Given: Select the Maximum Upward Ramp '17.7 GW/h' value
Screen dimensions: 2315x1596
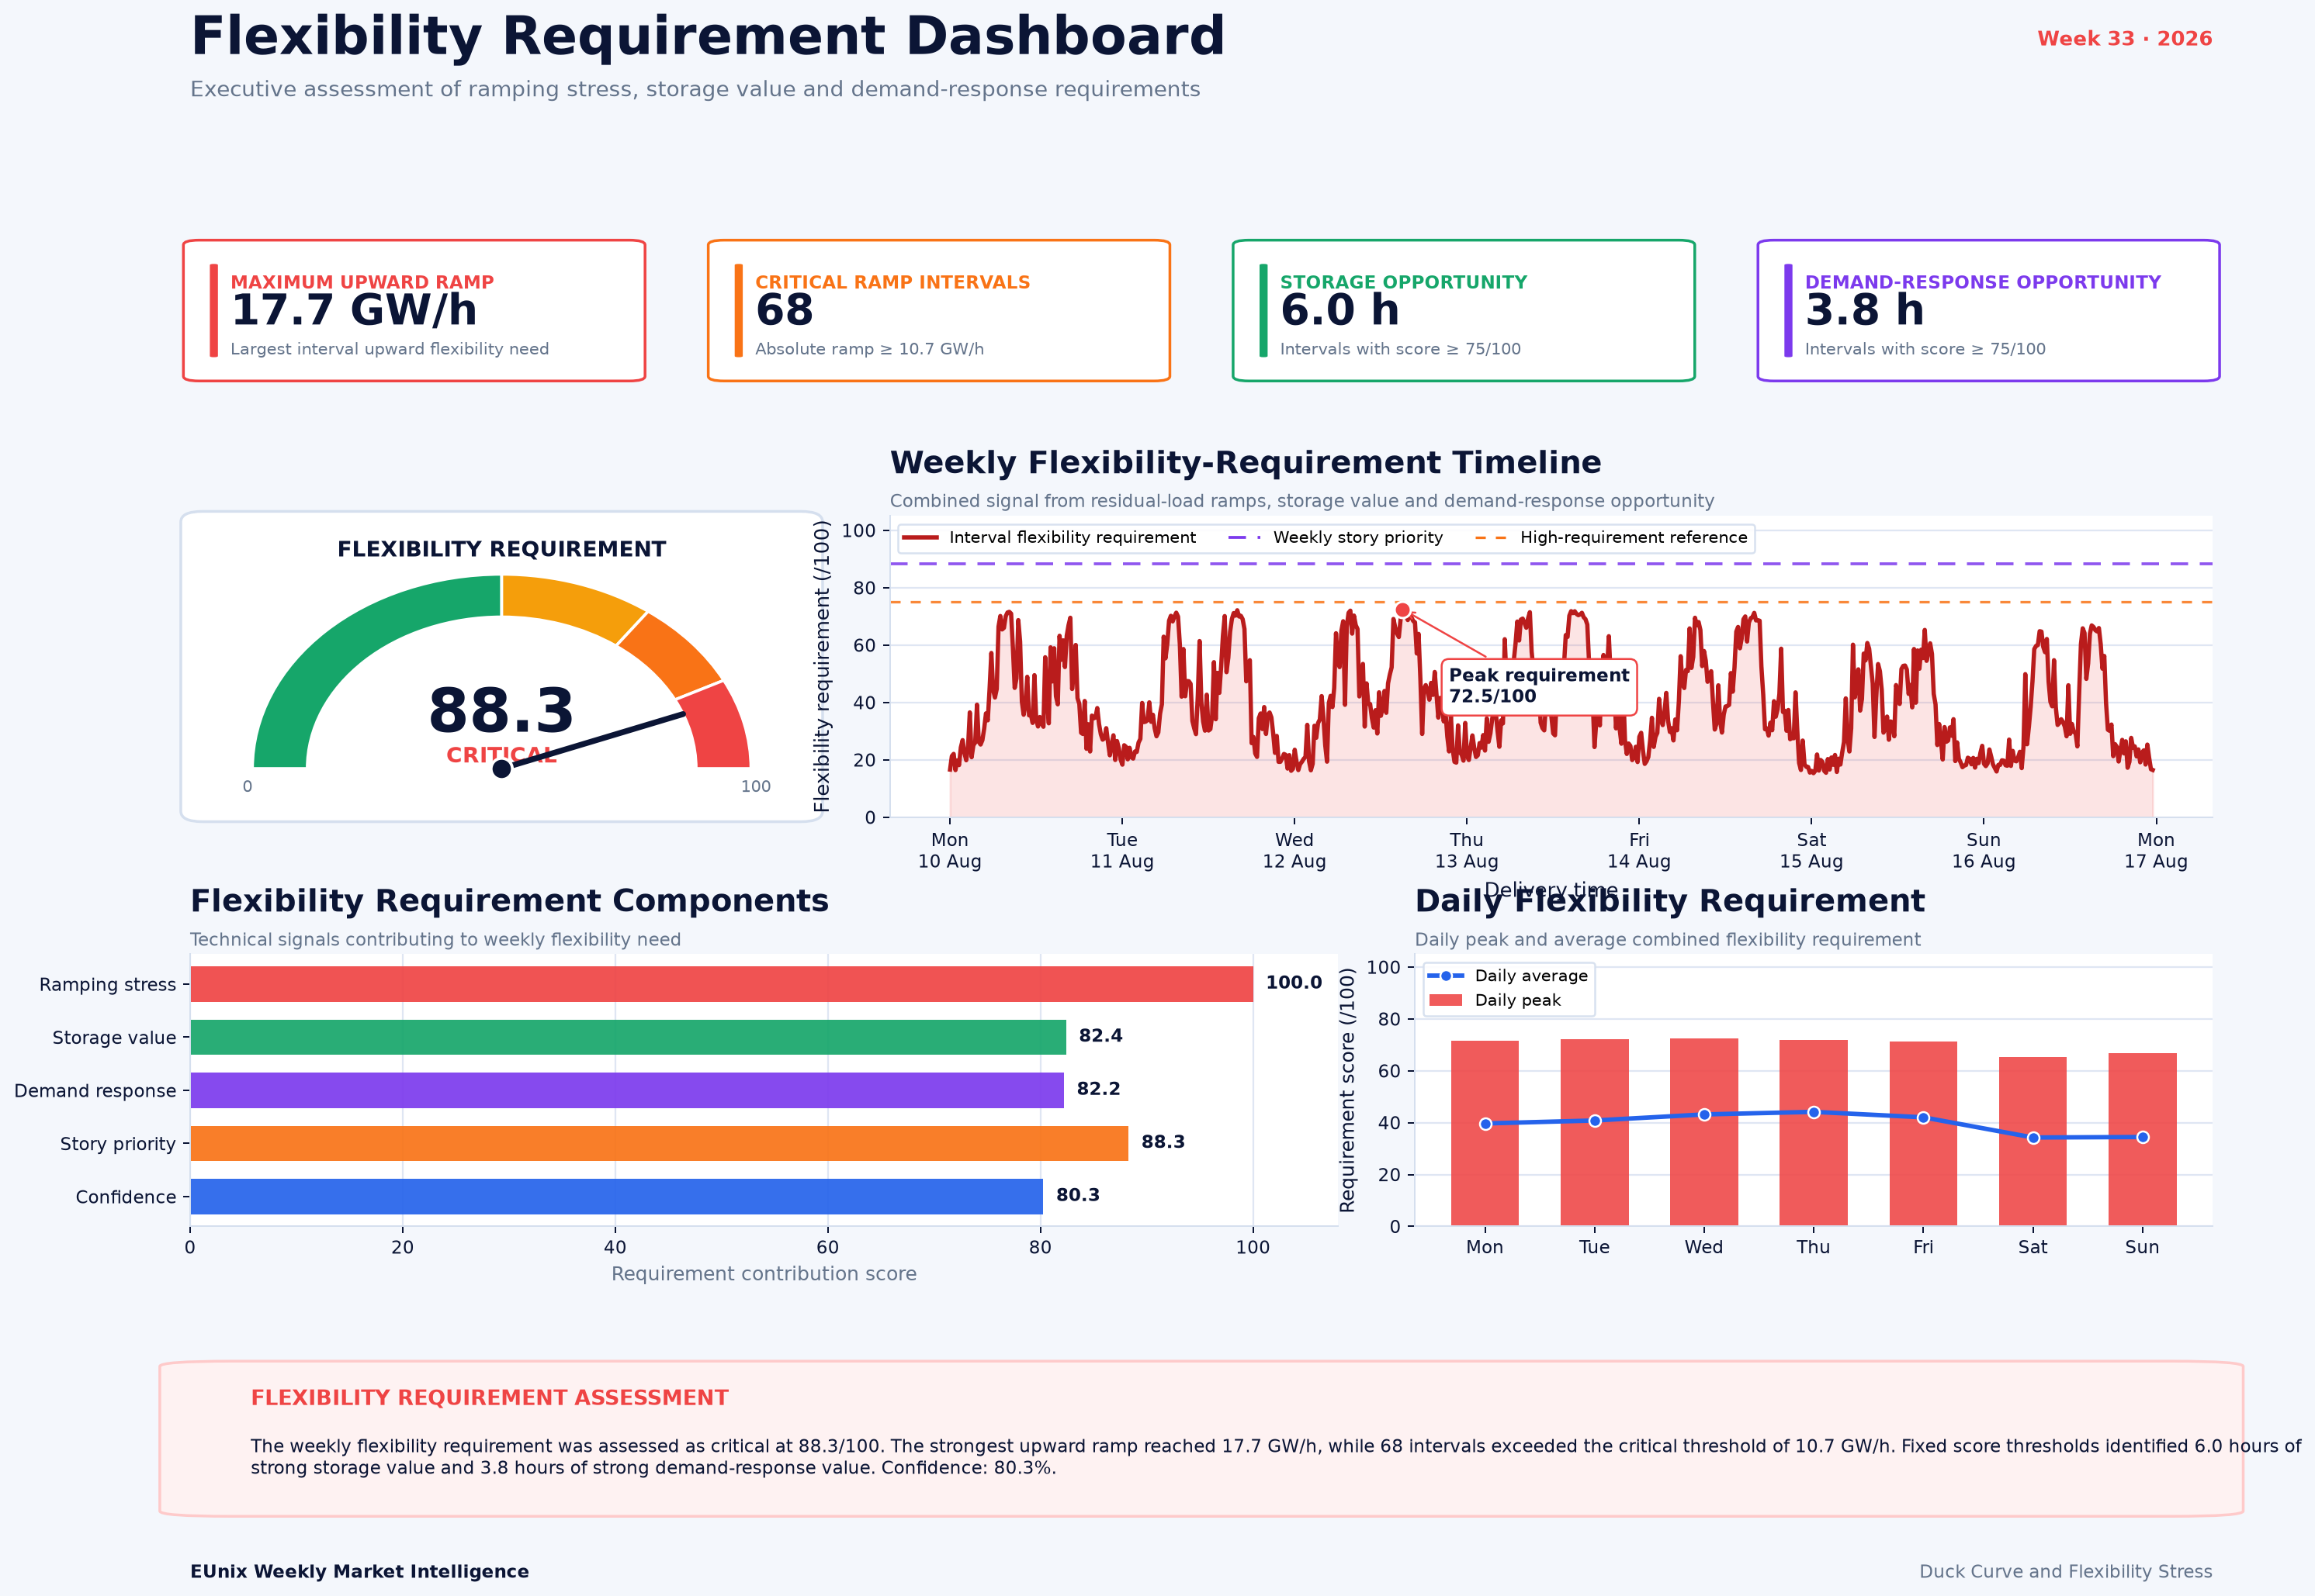Looking at the screenshot, I should (x=354, y=311).
